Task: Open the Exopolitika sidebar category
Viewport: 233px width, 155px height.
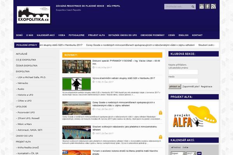Action: (23, 71)
